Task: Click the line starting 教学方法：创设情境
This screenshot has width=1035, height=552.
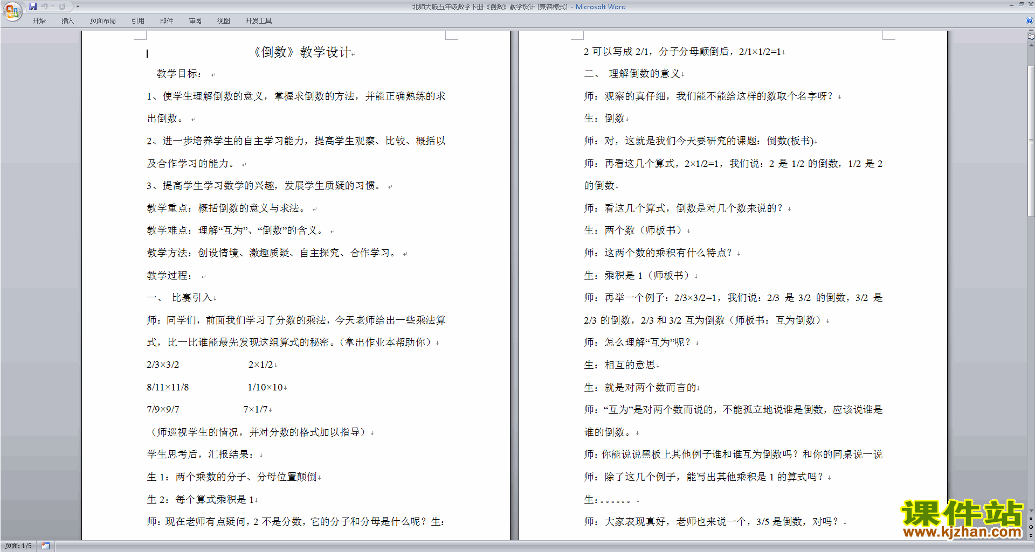Action: [x=273, y=253]
